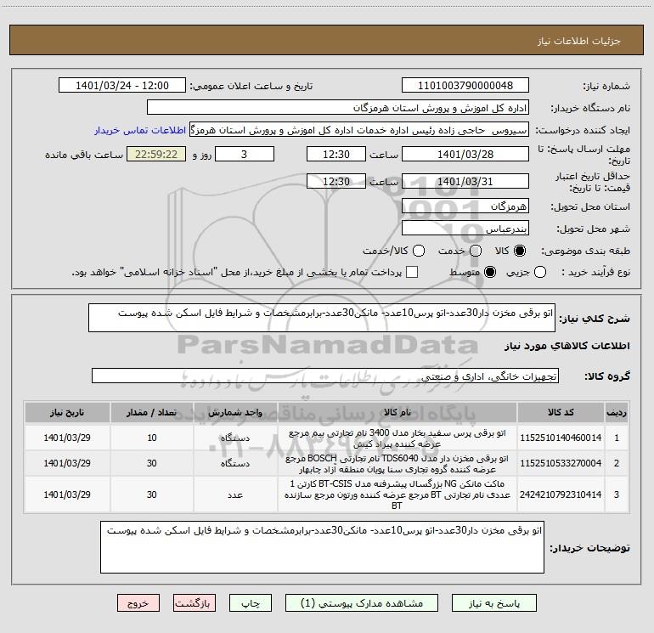Click product code 1152510533270004
This screenshot has width=654, height=633.
pyautogui.click(x=561, y=463)
